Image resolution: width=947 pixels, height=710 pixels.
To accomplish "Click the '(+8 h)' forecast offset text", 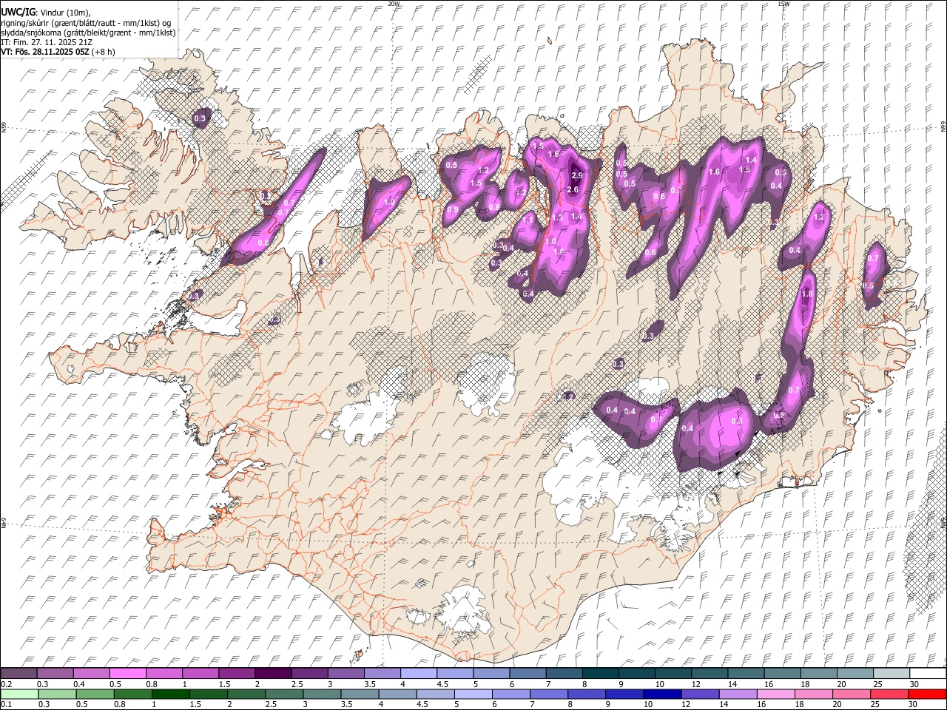I will click(104, 53).
